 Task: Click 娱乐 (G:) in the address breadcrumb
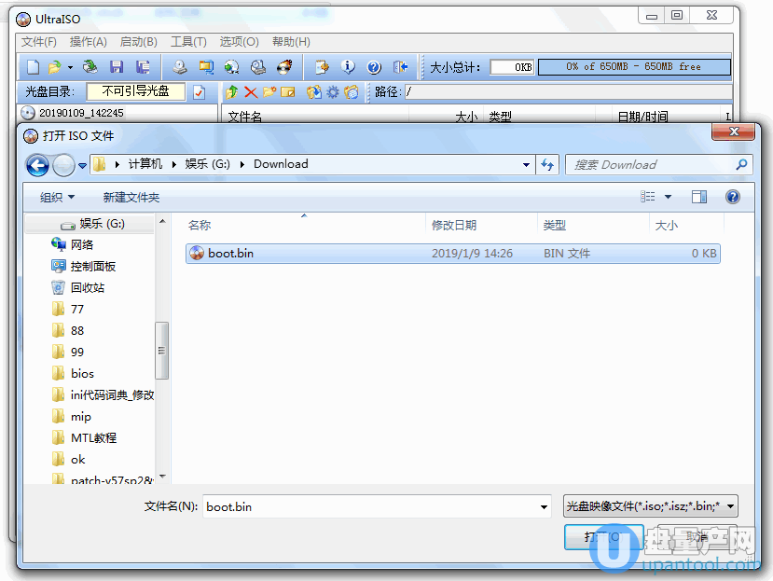(208, 164)
